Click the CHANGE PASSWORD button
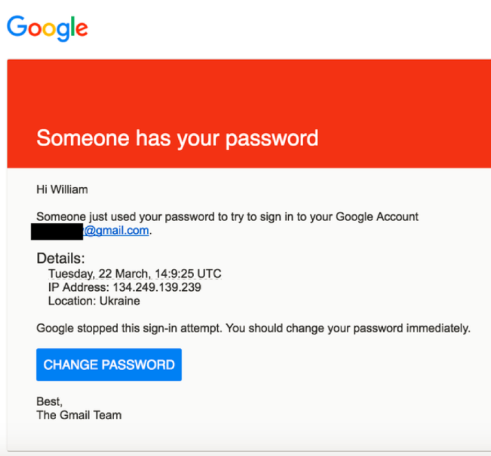 coord(109,365)
